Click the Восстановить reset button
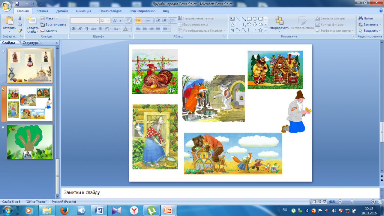384x216 pixels. coord(53,24)
